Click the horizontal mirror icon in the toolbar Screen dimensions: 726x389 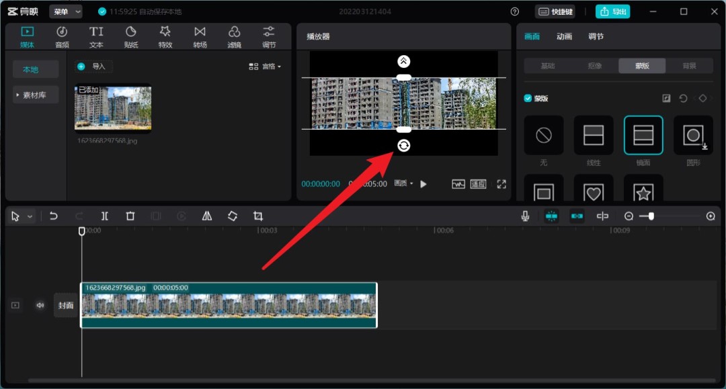[206, 216]
